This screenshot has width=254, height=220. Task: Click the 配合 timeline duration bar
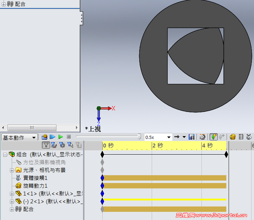click(x=164, y=209)
